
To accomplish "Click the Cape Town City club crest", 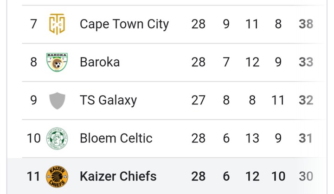I will coord(57,24).
